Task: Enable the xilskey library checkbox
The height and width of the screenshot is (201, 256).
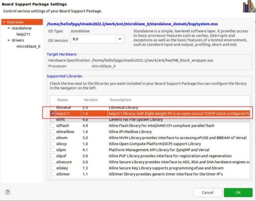Action: click(53, 168)
